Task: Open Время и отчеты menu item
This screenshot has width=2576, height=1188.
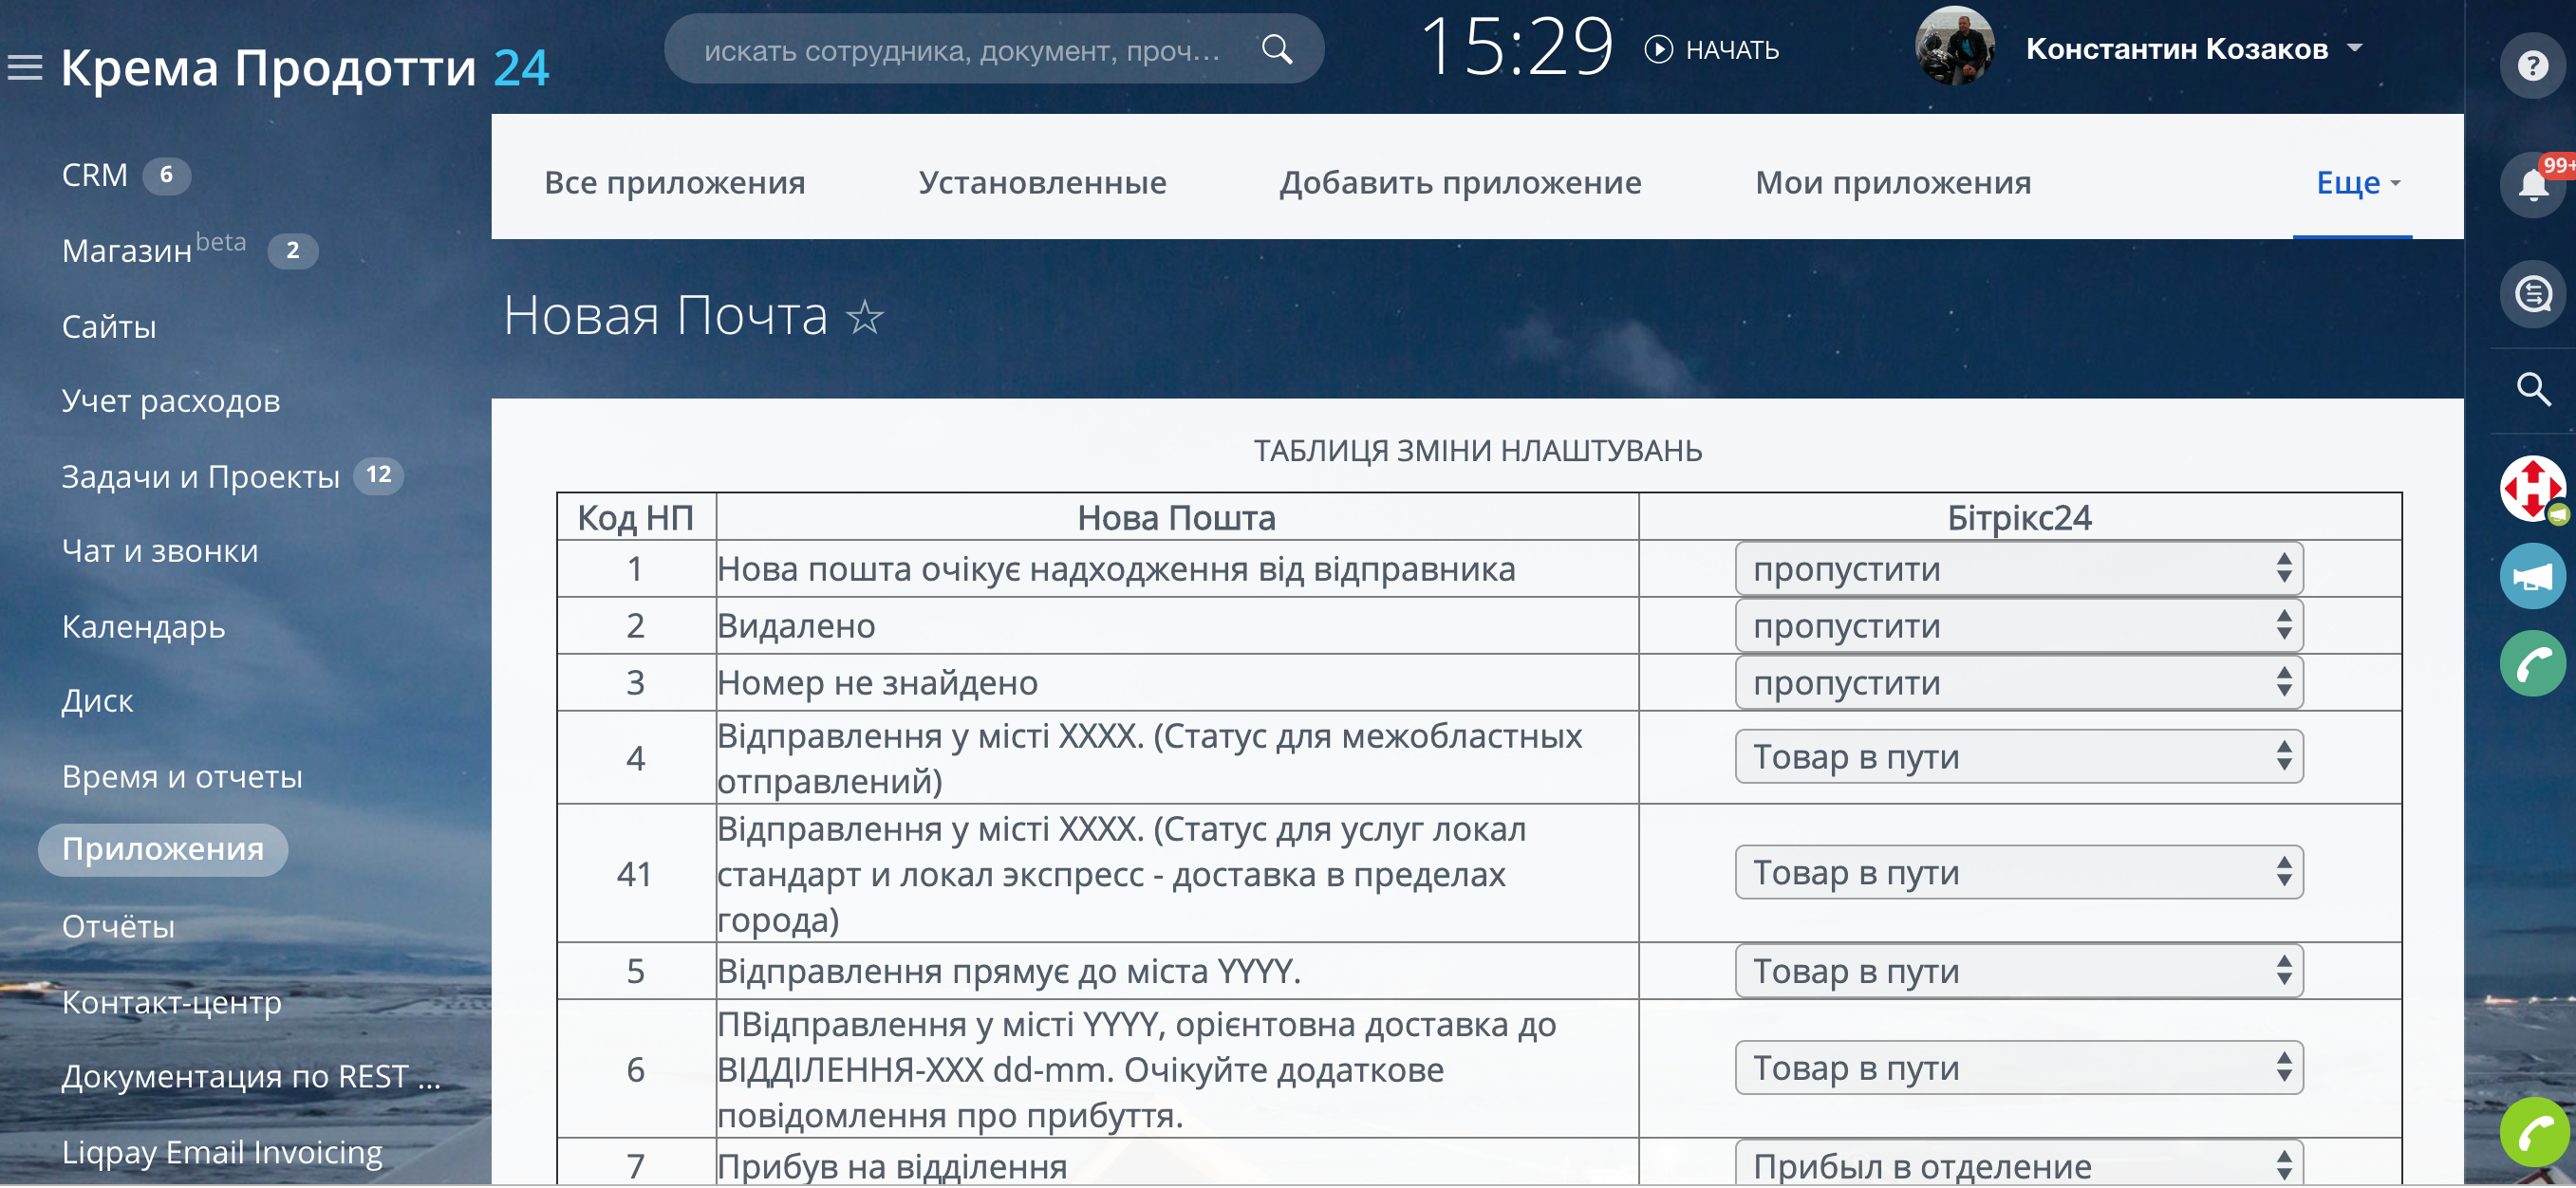Action: [182, 777]
